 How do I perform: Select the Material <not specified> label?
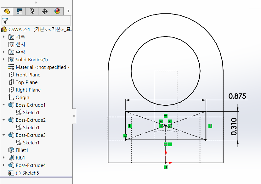pos(43,67)
